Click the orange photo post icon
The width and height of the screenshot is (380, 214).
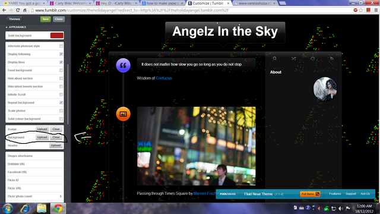click(x=123, y=114)
